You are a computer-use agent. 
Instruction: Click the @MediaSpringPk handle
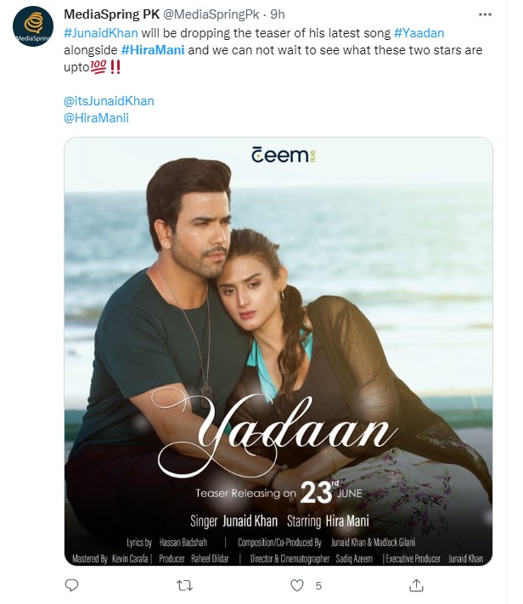[211, 14]
